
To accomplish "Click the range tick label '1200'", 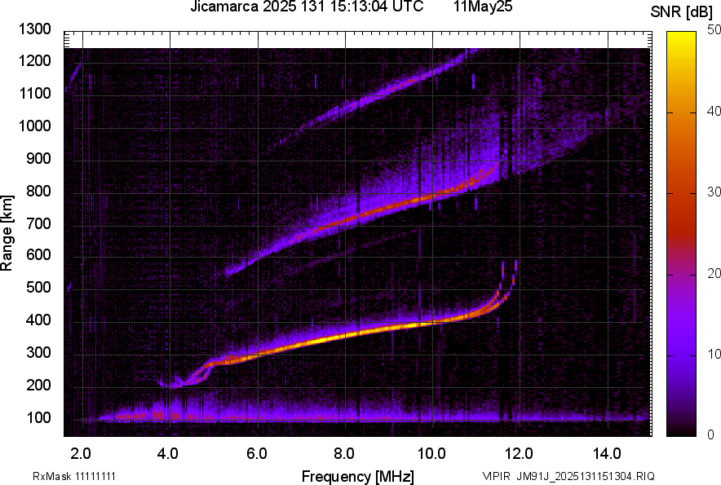I will click(34, 60).
